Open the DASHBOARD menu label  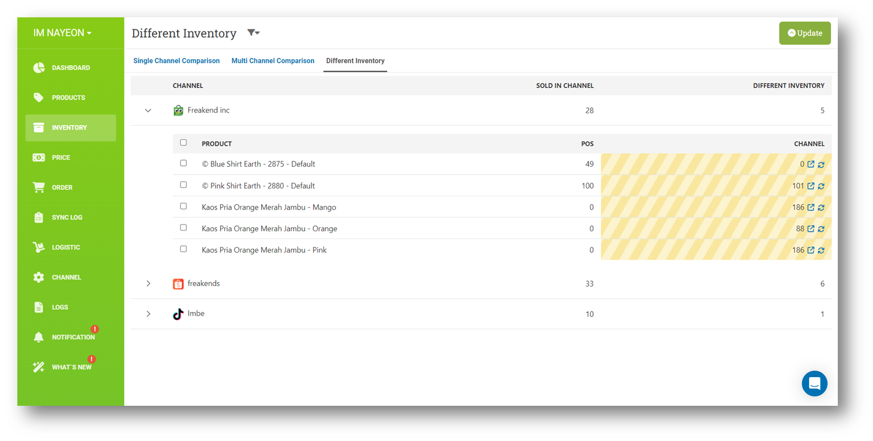(71, 68)
